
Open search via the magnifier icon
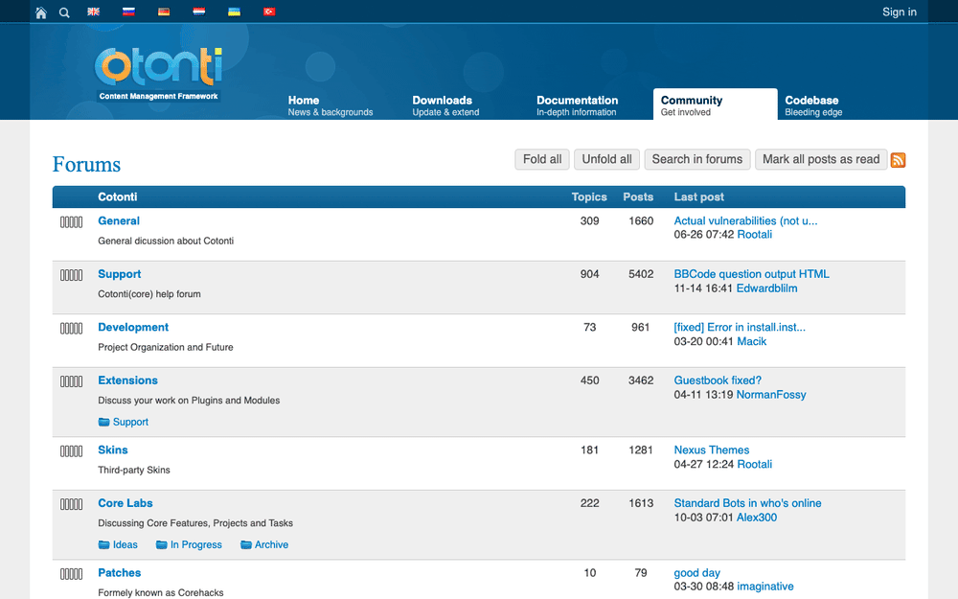pyautogui.click(x=64, y=12)
